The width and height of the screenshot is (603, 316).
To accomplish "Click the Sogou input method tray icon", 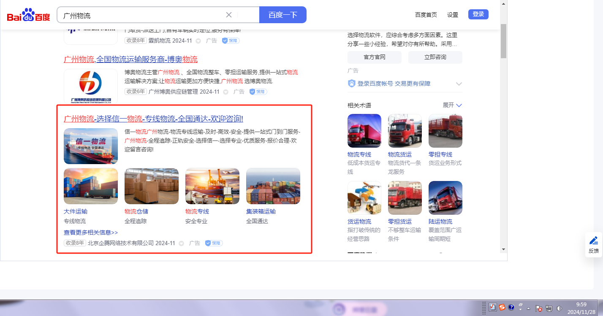I will (x=502, y=307).
